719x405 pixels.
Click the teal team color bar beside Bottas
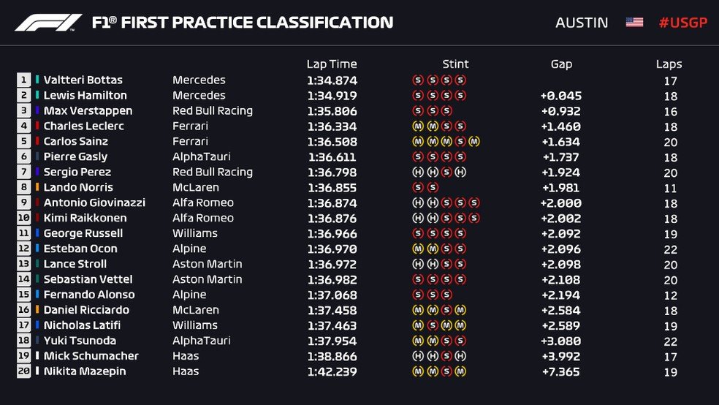(x=37, y=80)
